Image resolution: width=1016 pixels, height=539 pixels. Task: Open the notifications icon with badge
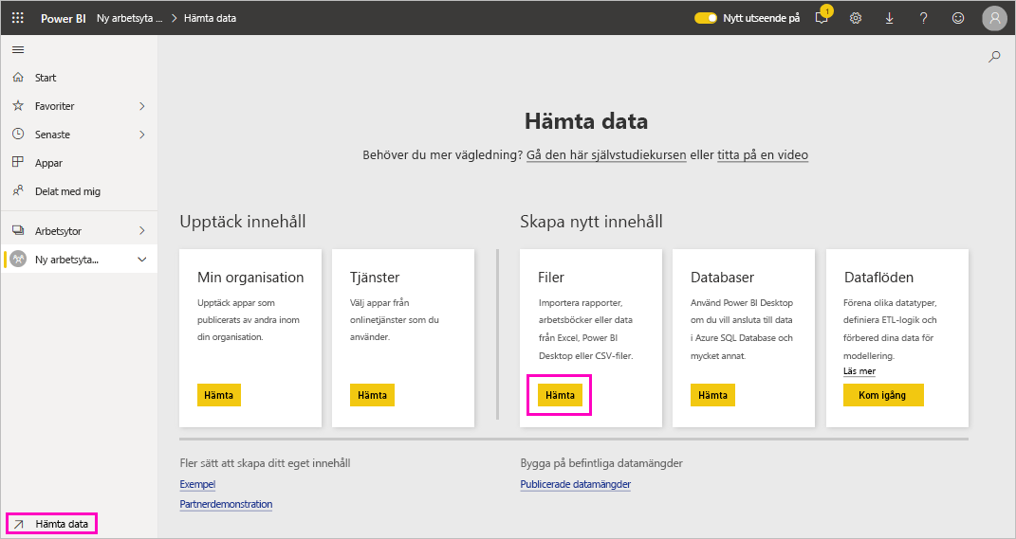coord(822,18)
